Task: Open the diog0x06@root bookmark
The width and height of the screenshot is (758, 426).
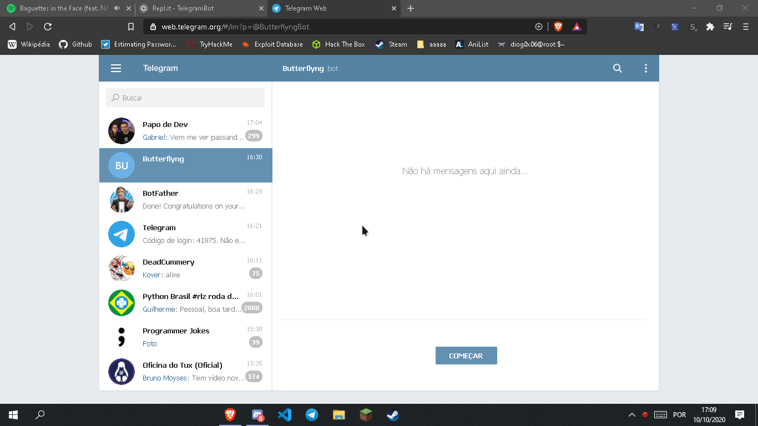Action: click(x=531, y=44)
